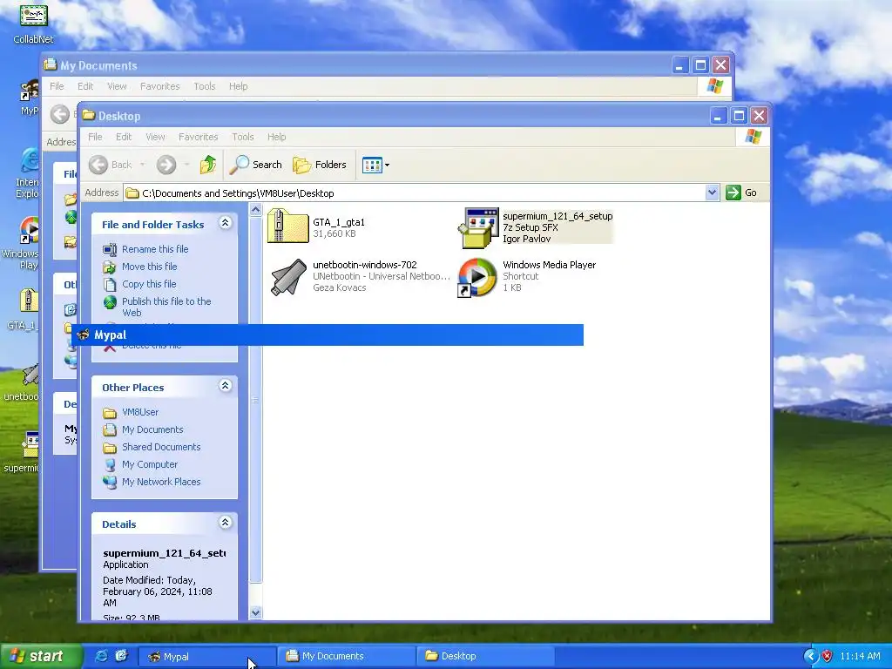Image resolution: width=892 pixels, height=669 pixels.
Task: Select the supermium_121_64_setup installer icon
Action: point(478,227)
